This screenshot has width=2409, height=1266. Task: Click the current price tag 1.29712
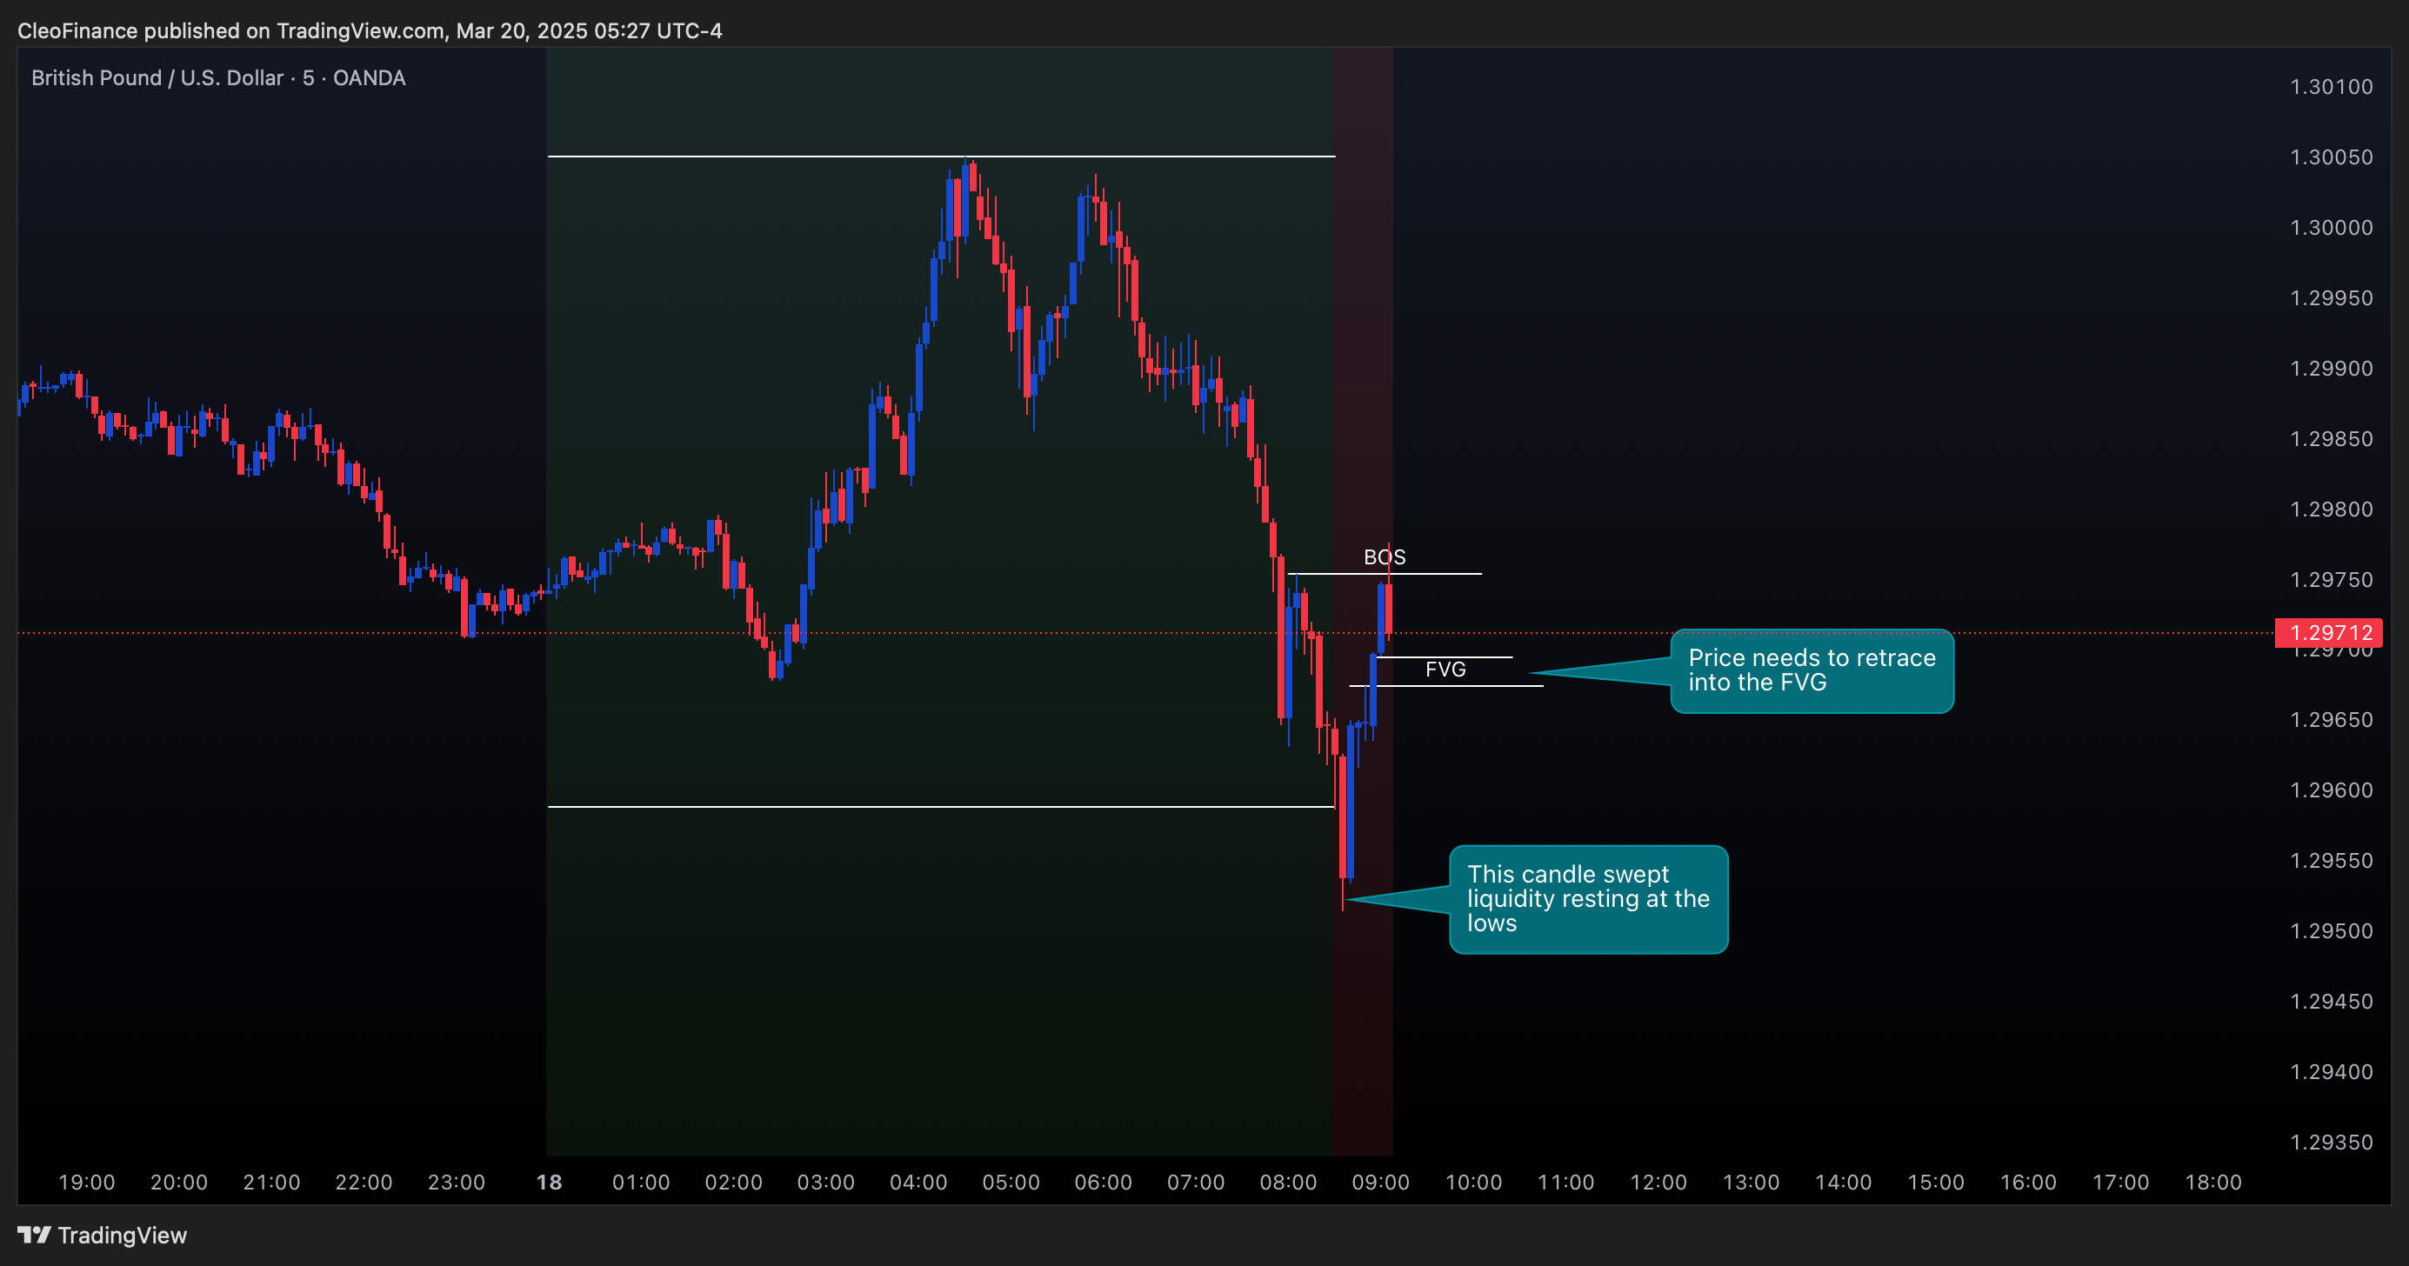[2329, 633]
